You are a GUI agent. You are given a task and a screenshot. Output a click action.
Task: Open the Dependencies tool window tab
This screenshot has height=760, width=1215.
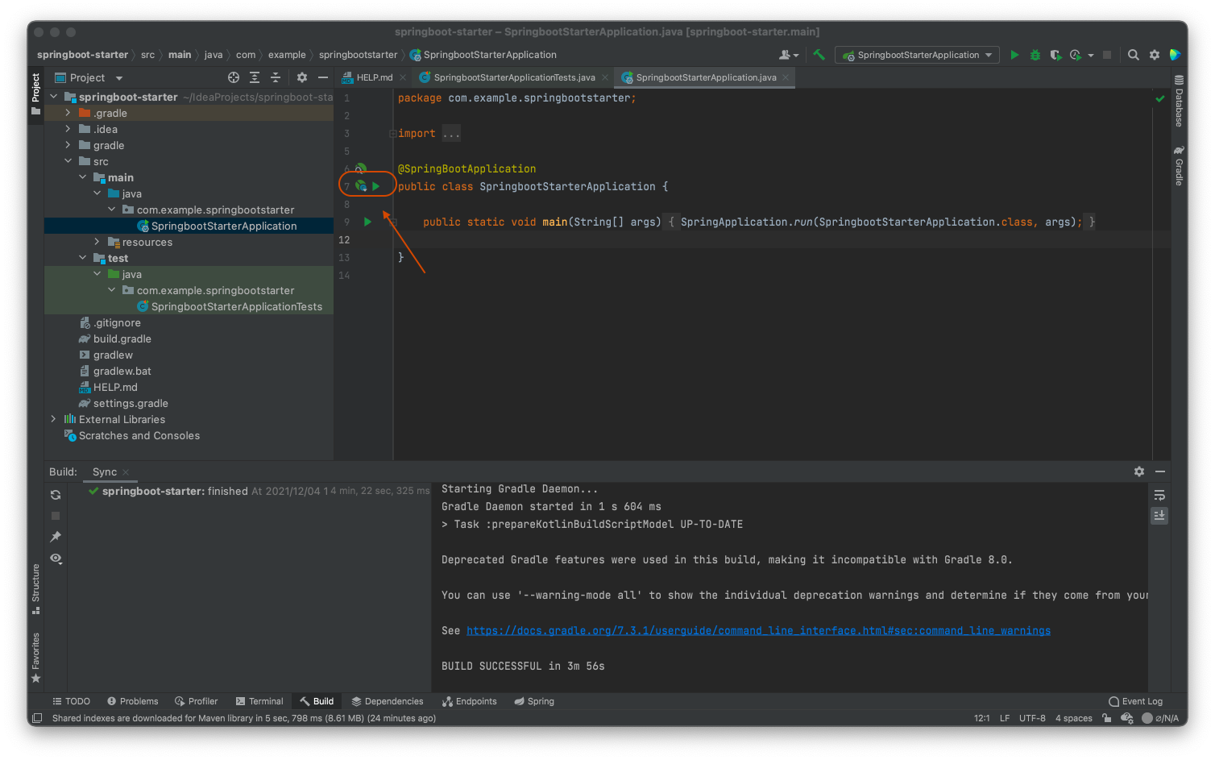pos(388,701)
